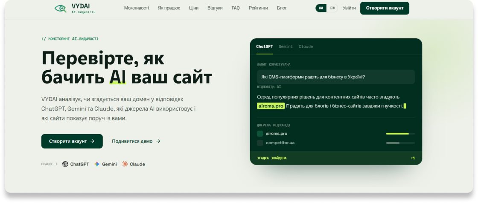Screen dimensions: 478x203
Task: Click Створити акаунт button in the header
Action: coord(385,8)
